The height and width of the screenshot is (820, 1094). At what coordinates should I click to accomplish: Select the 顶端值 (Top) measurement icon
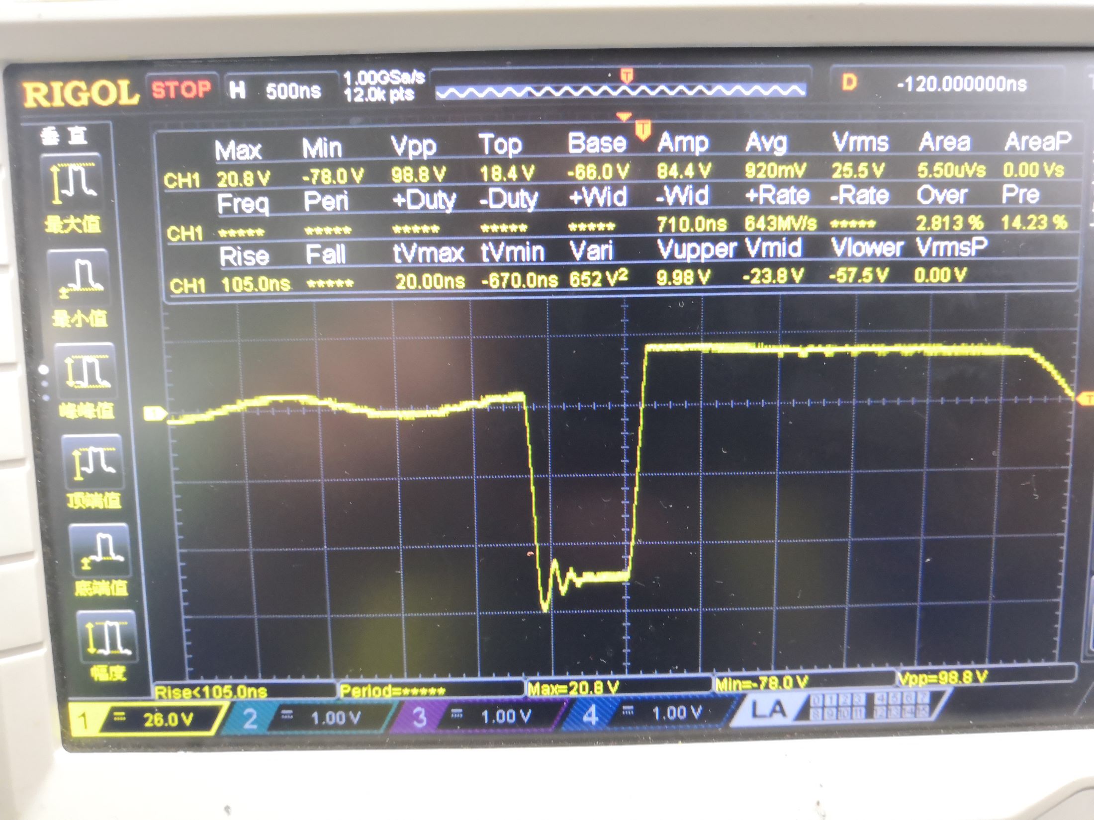(x=92, y=462)
